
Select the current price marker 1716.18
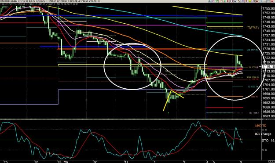pos(268,66)
